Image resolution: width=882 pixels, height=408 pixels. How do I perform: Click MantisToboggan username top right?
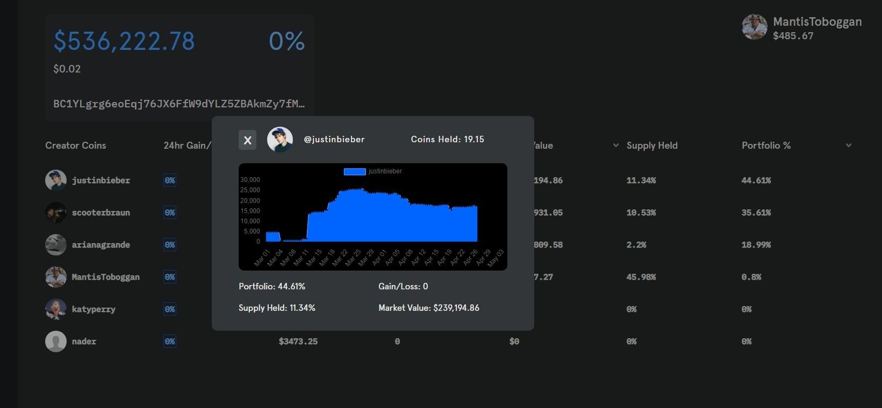818,21
